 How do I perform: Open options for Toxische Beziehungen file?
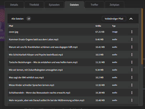coord(132,62)
